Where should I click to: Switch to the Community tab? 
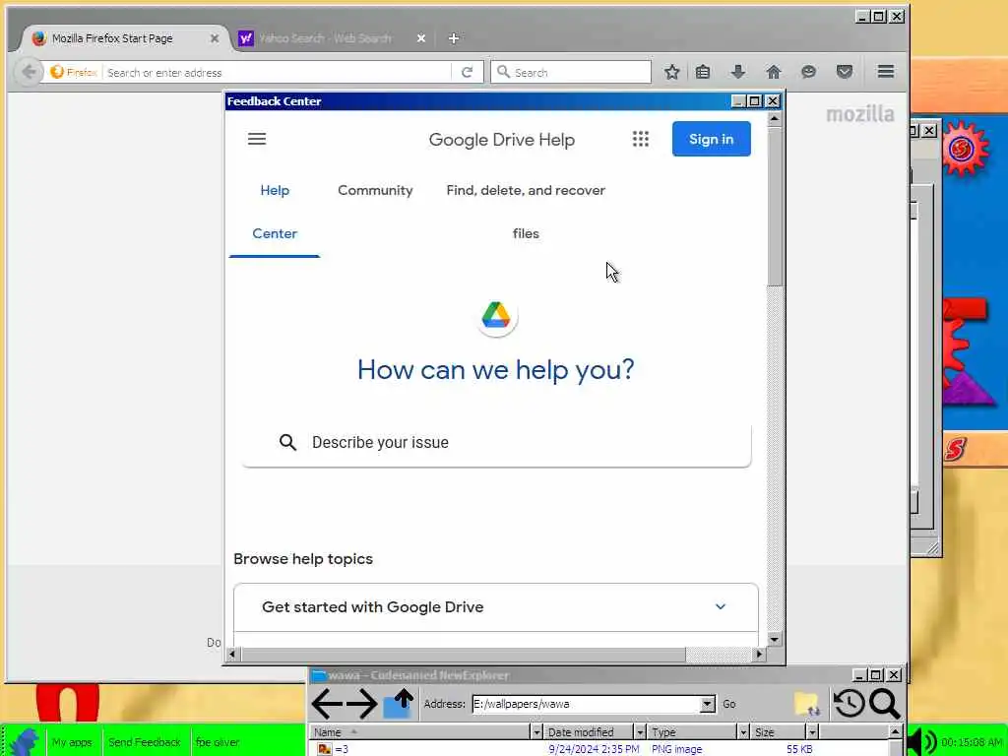pos(375,190)
